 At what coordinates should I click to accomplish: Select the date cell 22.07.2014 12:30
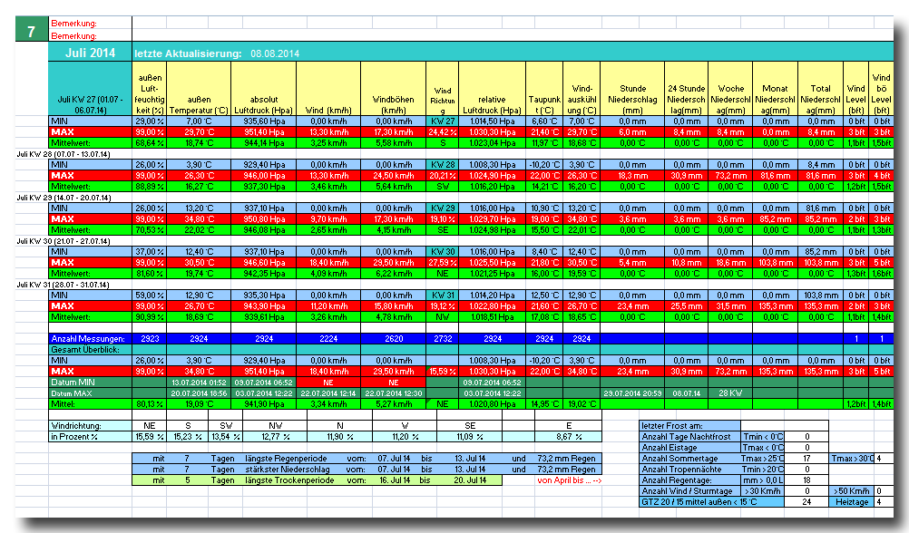[393, 393]
